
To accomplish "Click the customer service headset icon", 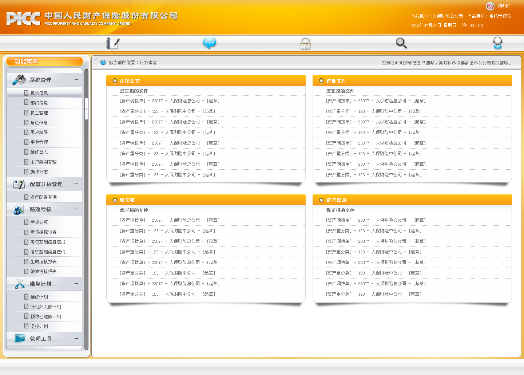I will pos(498,43).
